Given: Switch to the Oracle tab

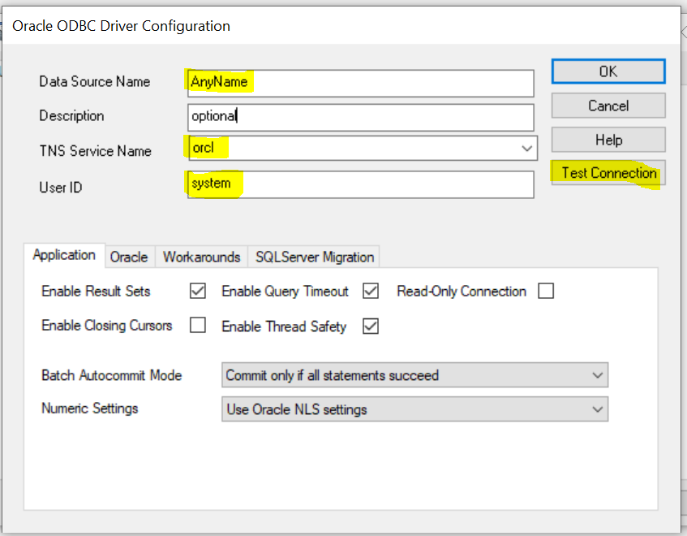Looking at the screenshot, I should [129, 257].
